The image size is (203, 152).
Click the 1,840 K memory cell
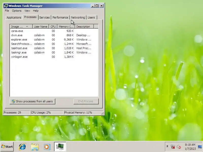69,52
